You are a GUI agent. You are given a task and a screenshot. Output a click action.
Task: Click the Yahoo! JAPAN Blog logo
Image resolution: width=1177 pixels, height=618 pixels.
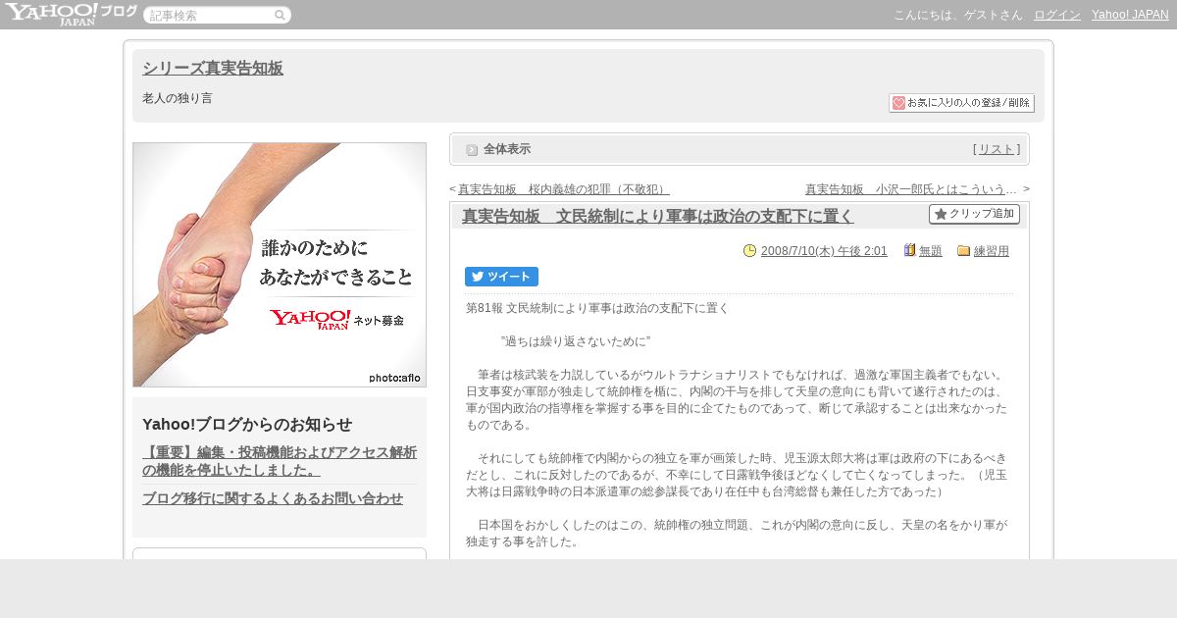pyautogui.click(x=71, y=14)
